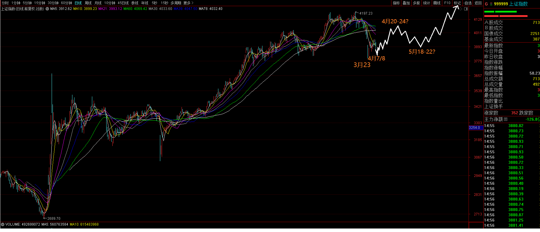Viewport: 540px width, 232px height.
Task: Click the 999999 上证指数 stock name
Action: coord(511,4)
